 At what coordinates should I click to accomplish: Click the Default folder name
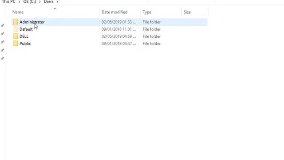click(x=26, y=29)
